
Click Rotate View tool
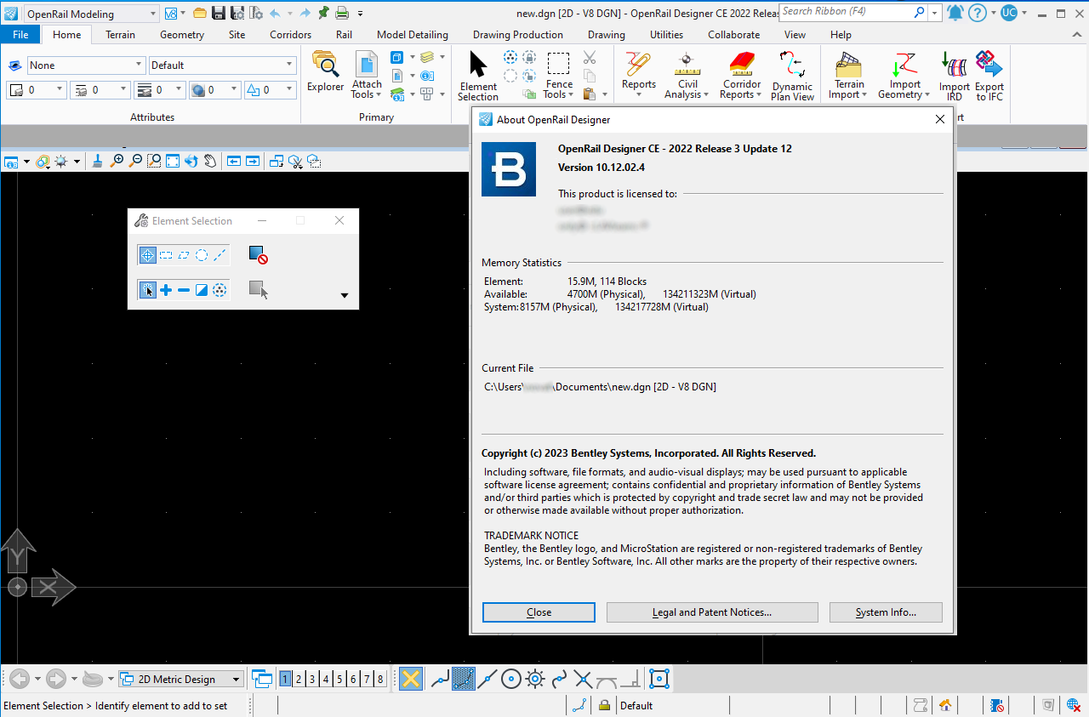click(191, 160)
